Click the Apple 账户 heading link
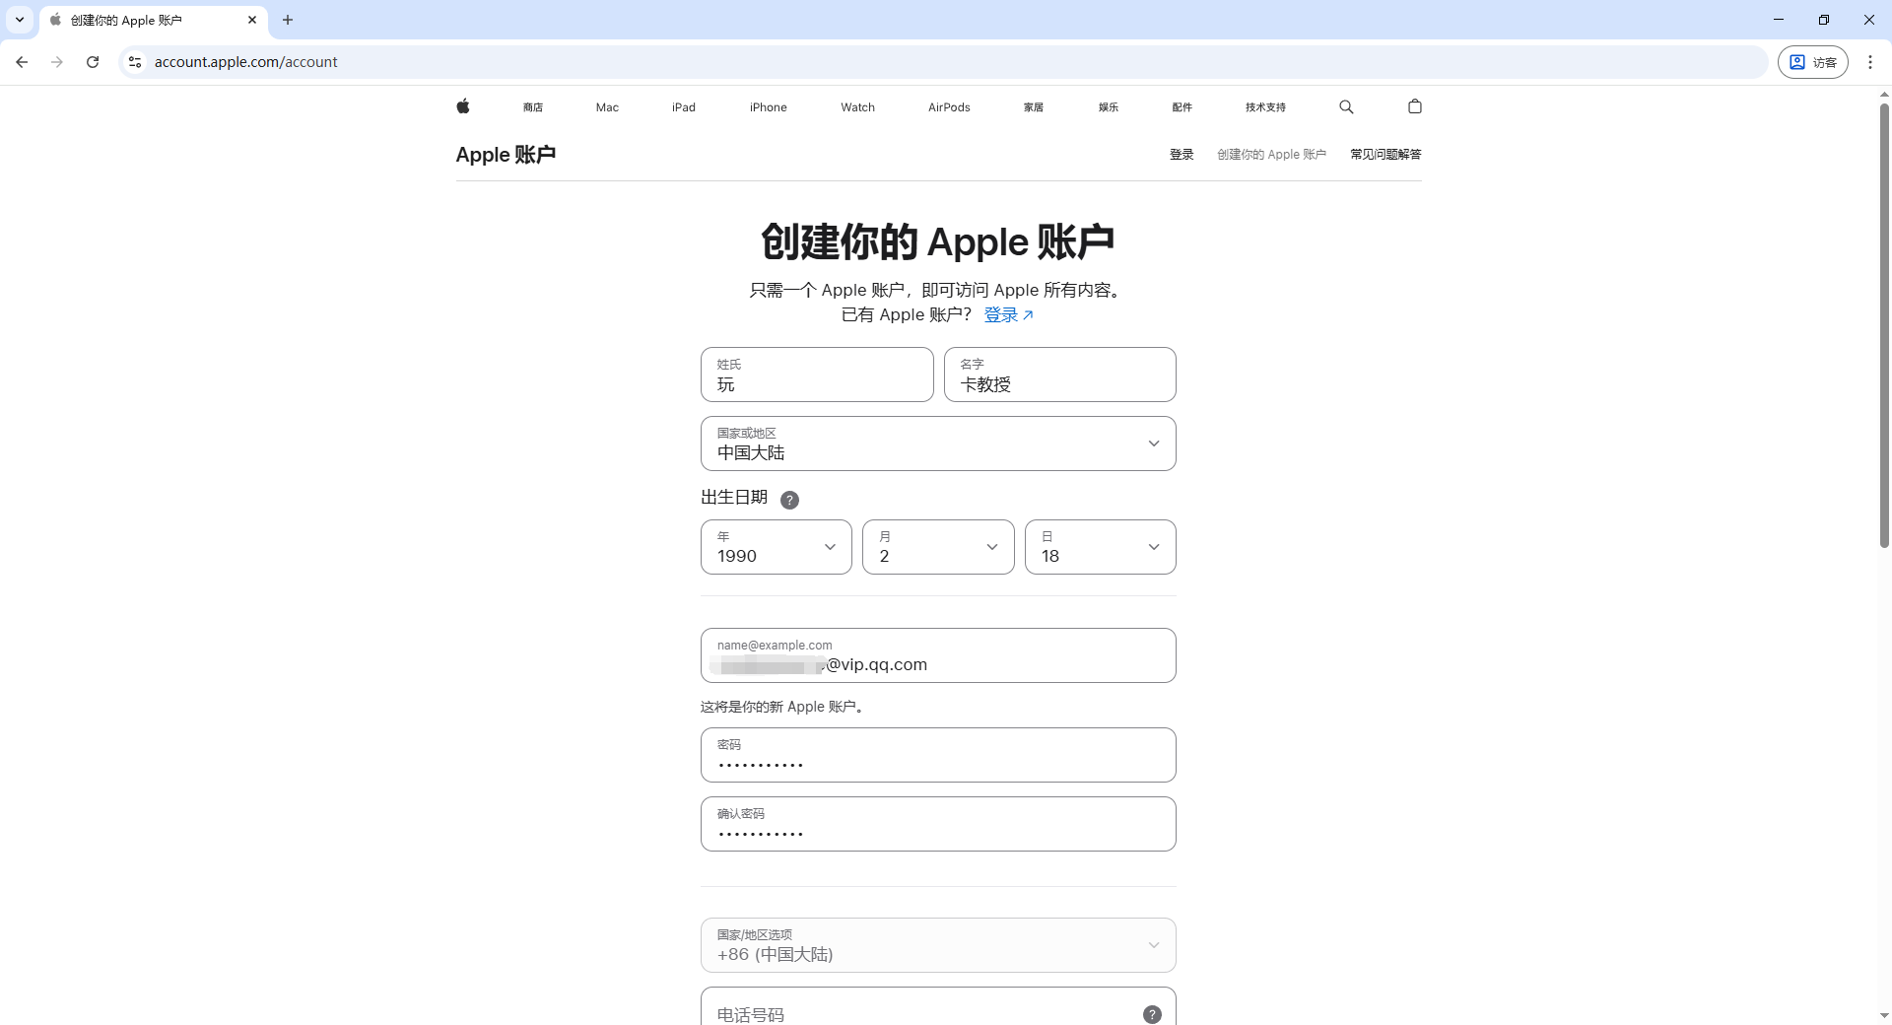The height and width of the screenshot is (1025, 1892). tap(506, 155)
